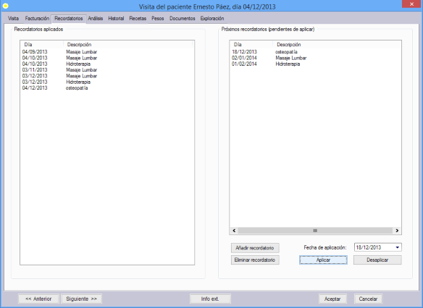Click the left scroll arrow in pending reminders list
The width and height of the screenshot is (423, 308).
click(234, 231)
